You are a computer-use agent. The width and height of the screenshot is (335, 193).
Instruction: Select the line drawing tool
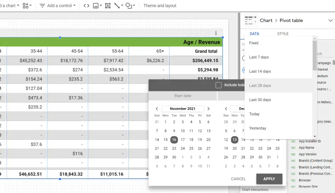click(117, 6)
